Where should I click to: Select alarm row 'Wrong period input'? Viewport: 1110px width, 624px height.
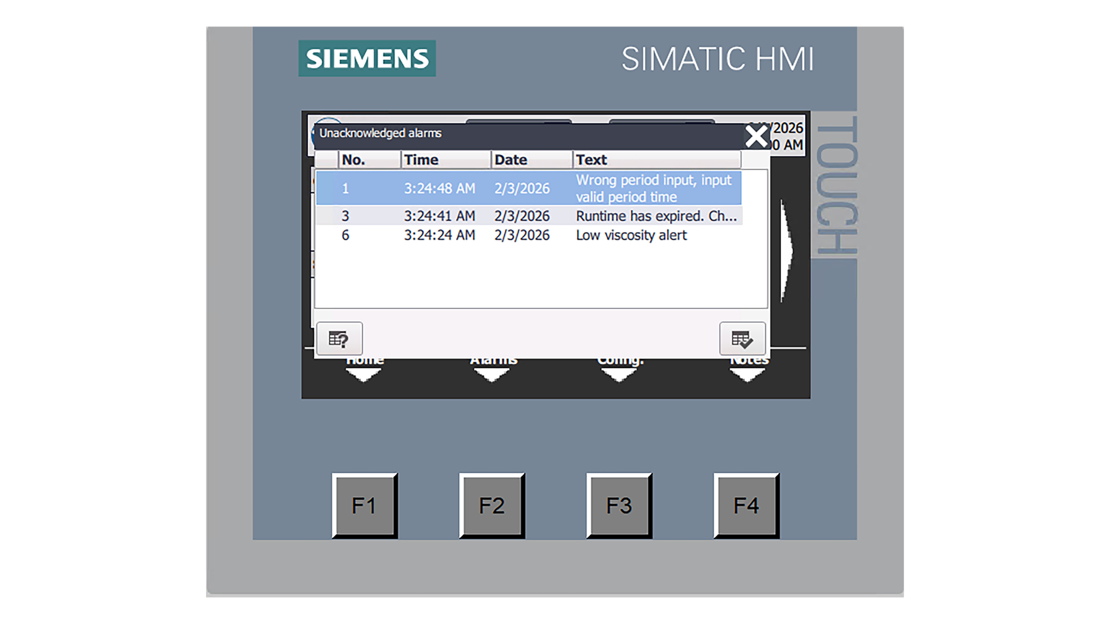tap(528, 188)
